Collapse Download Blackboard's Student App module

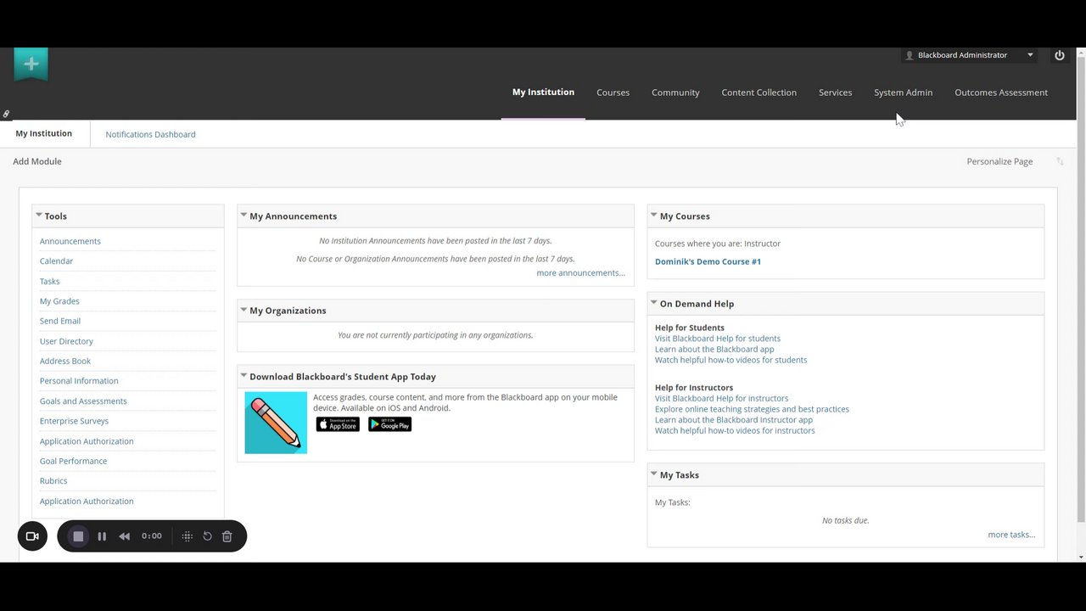(244, 376)
